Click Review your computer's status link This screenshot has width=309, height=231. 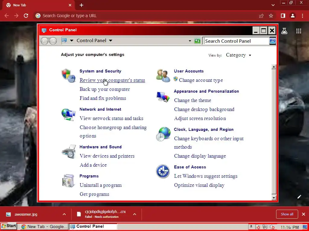112,80
